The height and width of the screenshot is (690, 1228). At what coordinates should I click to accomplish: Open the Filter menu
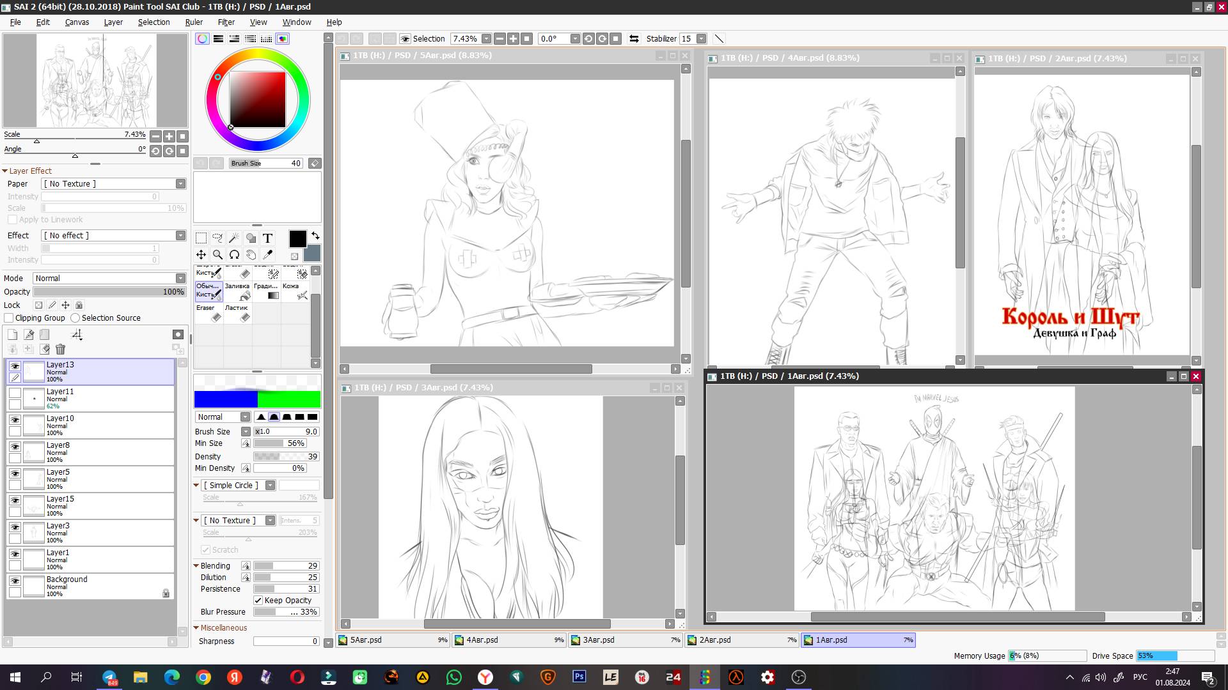point(226,22)
